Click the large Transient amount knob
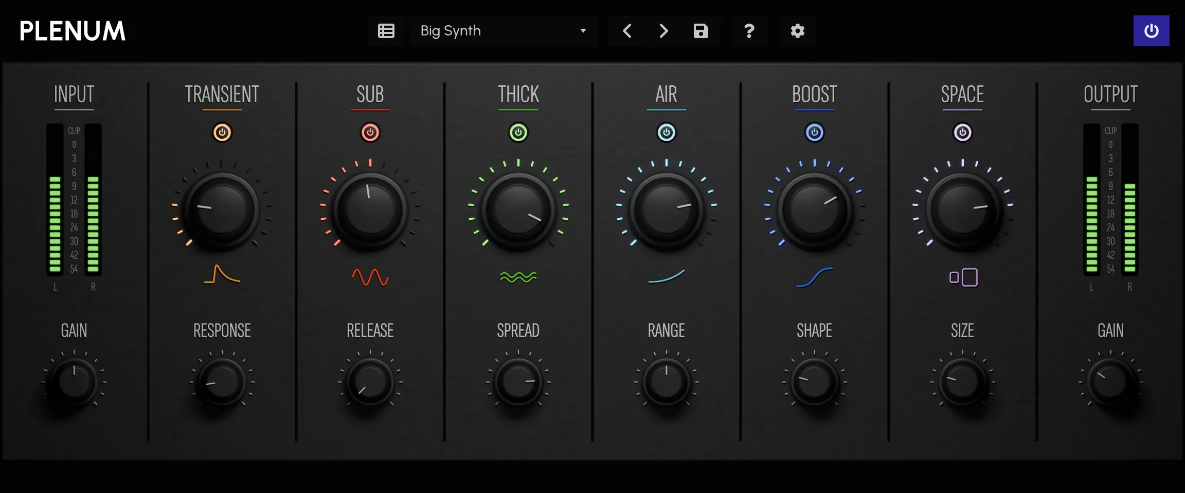This screenshot has width=1185, height=493. pos(222,211)
